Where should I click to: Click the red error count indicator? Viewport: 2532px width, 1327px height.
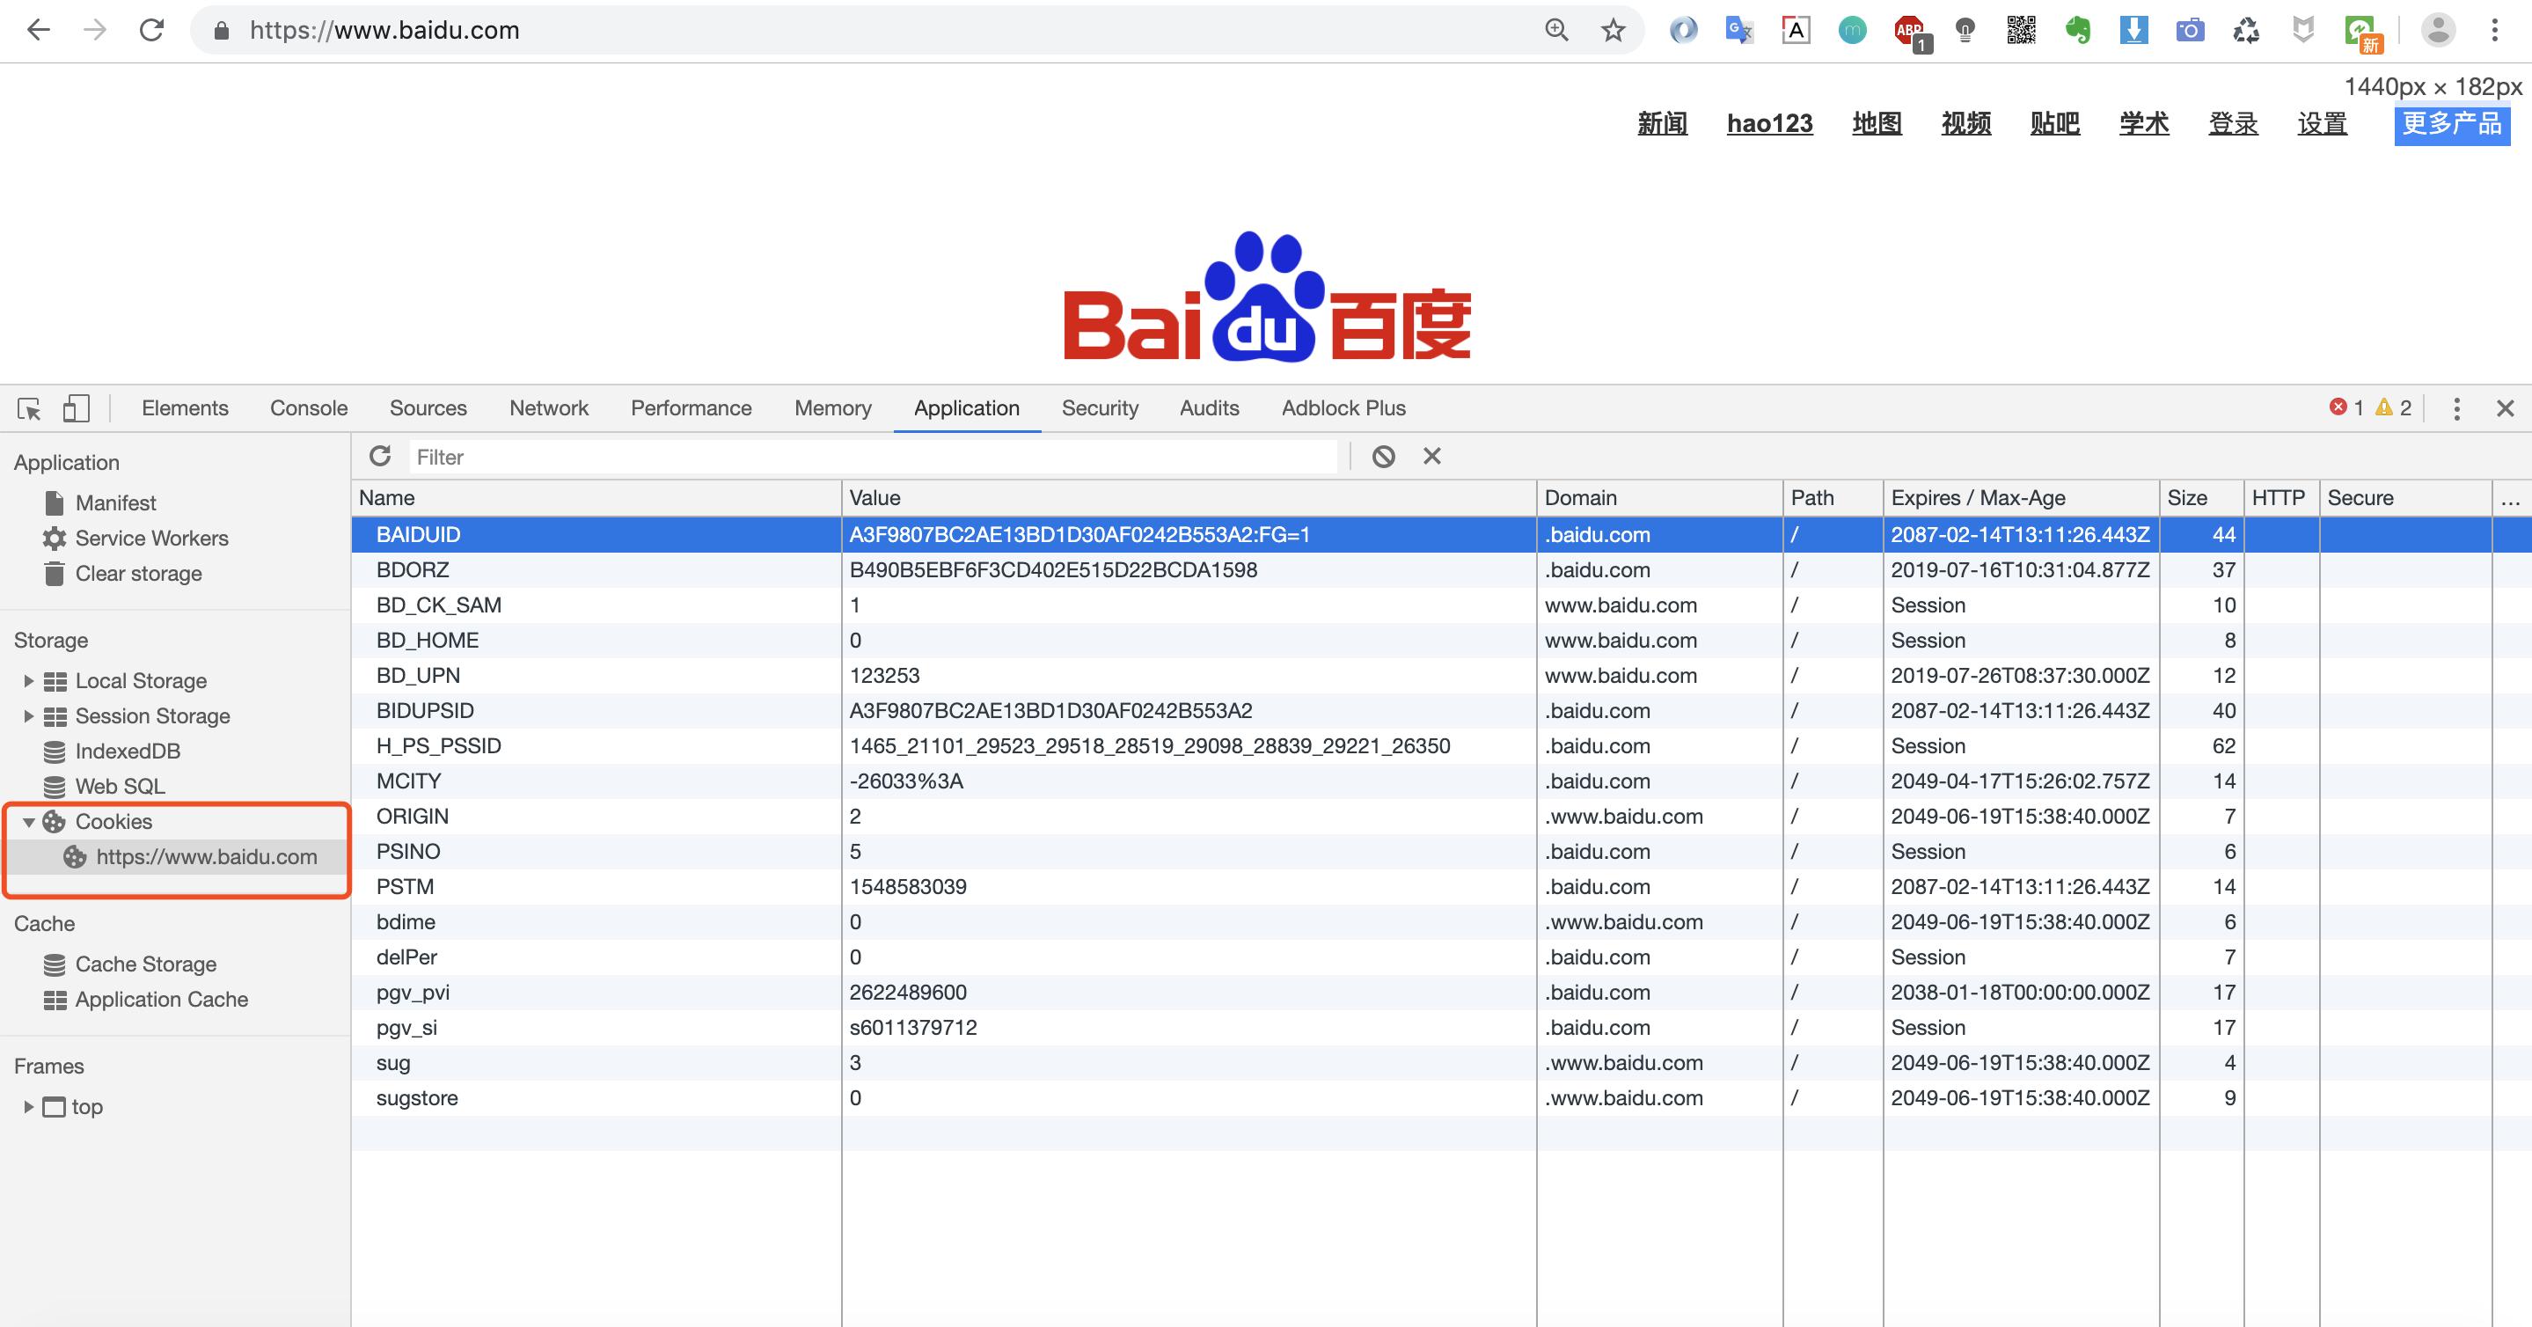coord(2346,408)
